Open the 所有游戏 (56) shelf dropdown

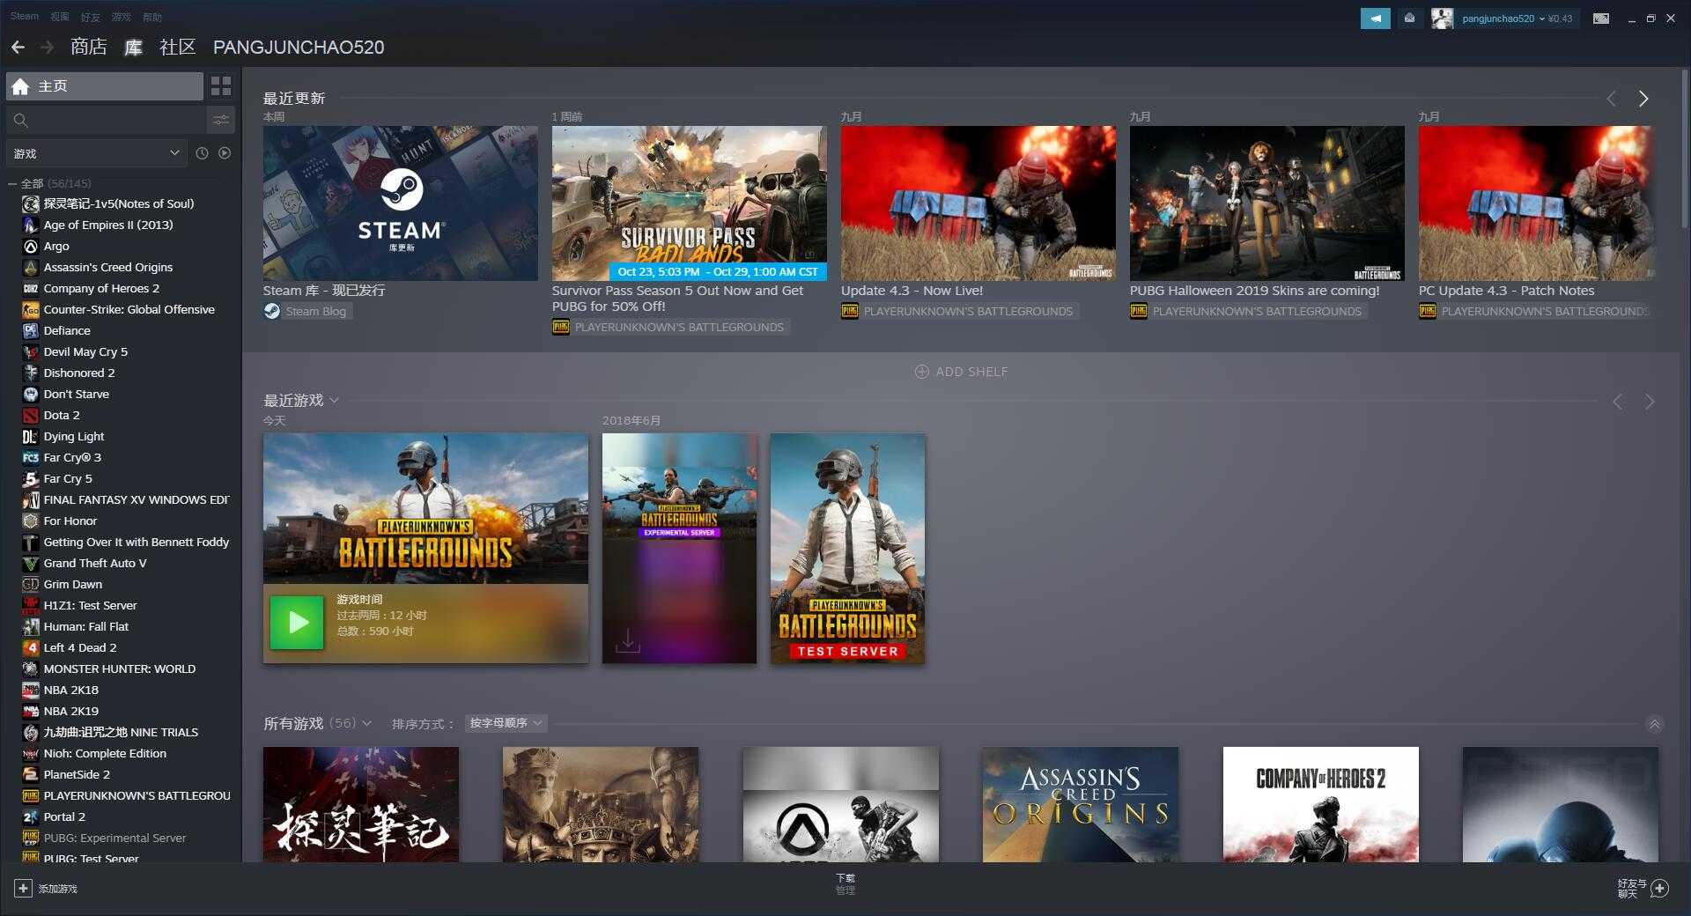click(366, 724)
